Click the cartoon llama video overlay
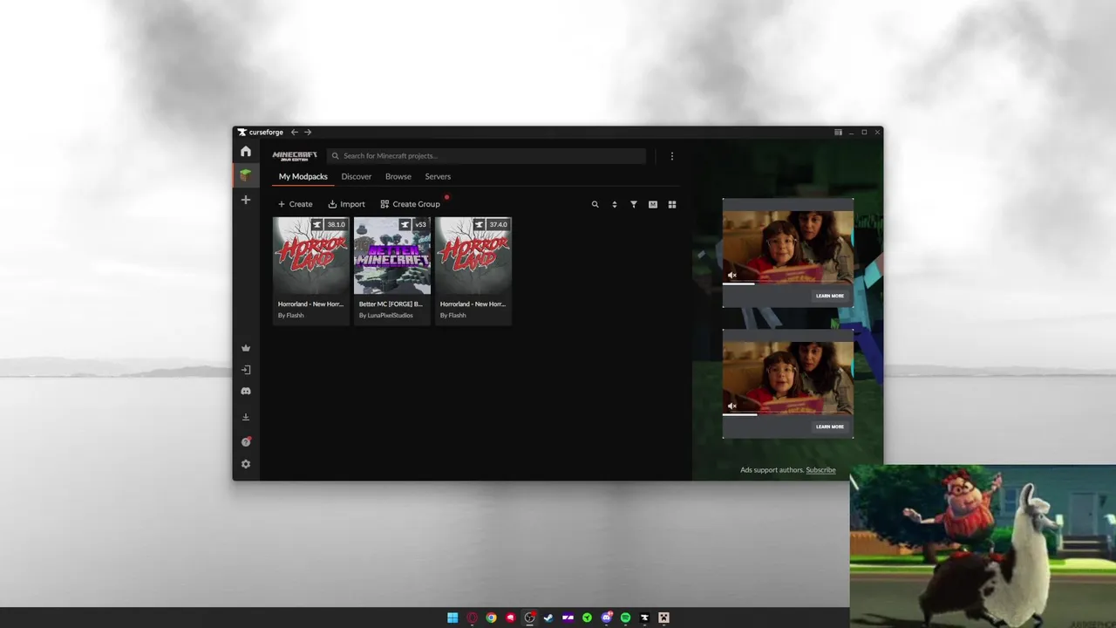The image size is (1116, 628). click(983, 546)
